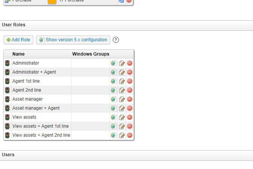Screen dimensions: 253x169
Task: Select the Agent 1st line role name
Action: click(26, 81)
